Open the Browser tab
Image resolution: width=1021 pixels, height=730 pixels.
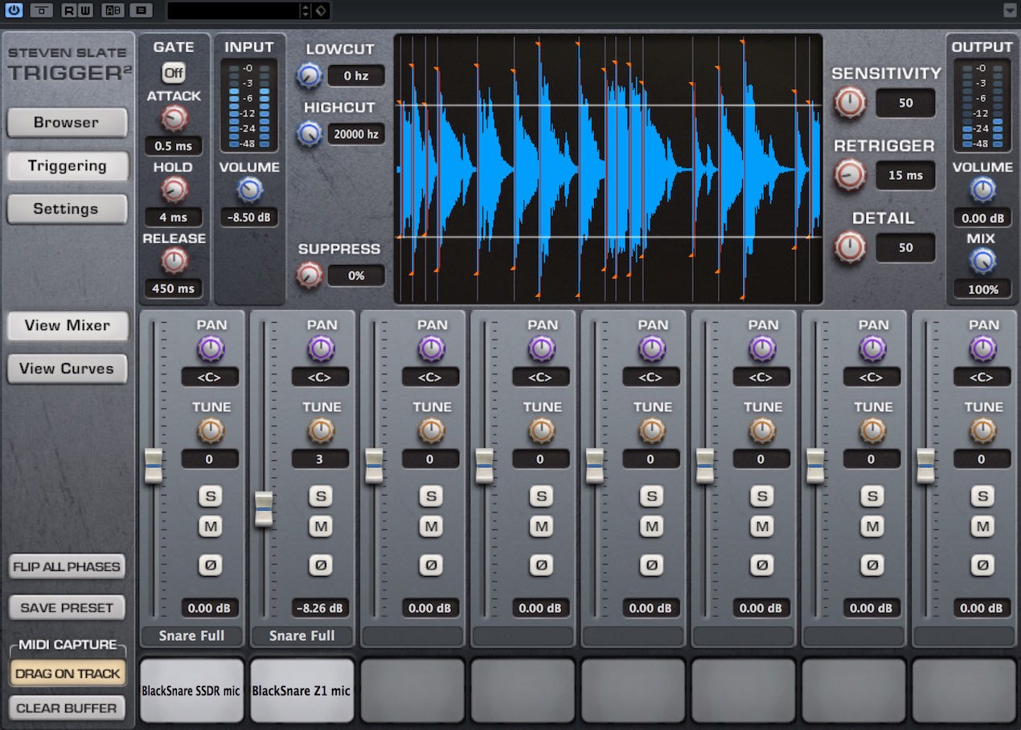[x=67, y=123]
